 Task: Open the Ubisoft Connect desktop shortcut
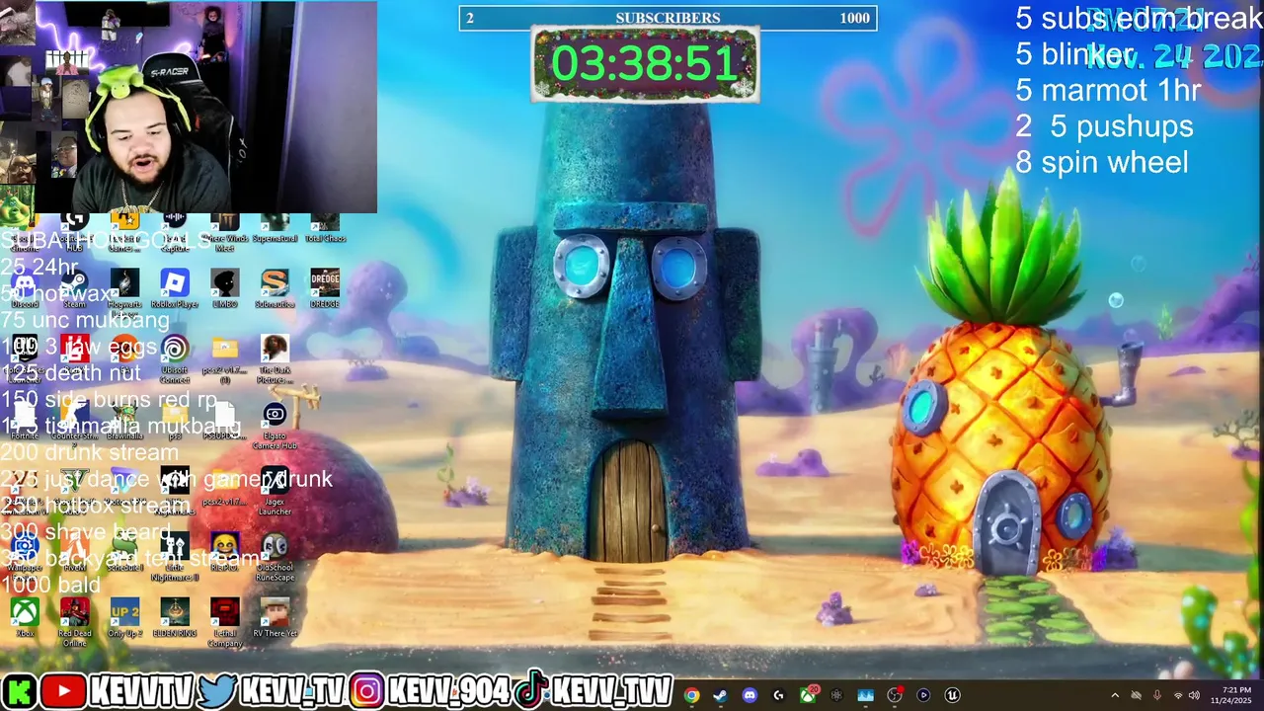tap(175, 359)
